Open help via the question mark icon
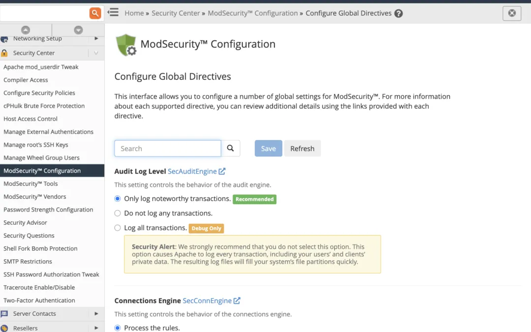531x332 pixels. (399, 13)
